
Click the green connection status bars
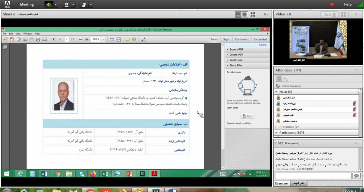tap(360, 5)
